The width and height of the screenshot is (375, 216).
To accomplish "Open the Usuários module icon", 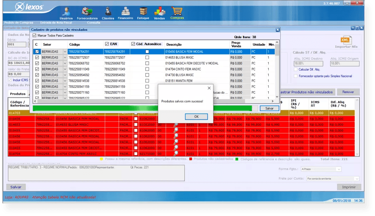I will (66, 14).
